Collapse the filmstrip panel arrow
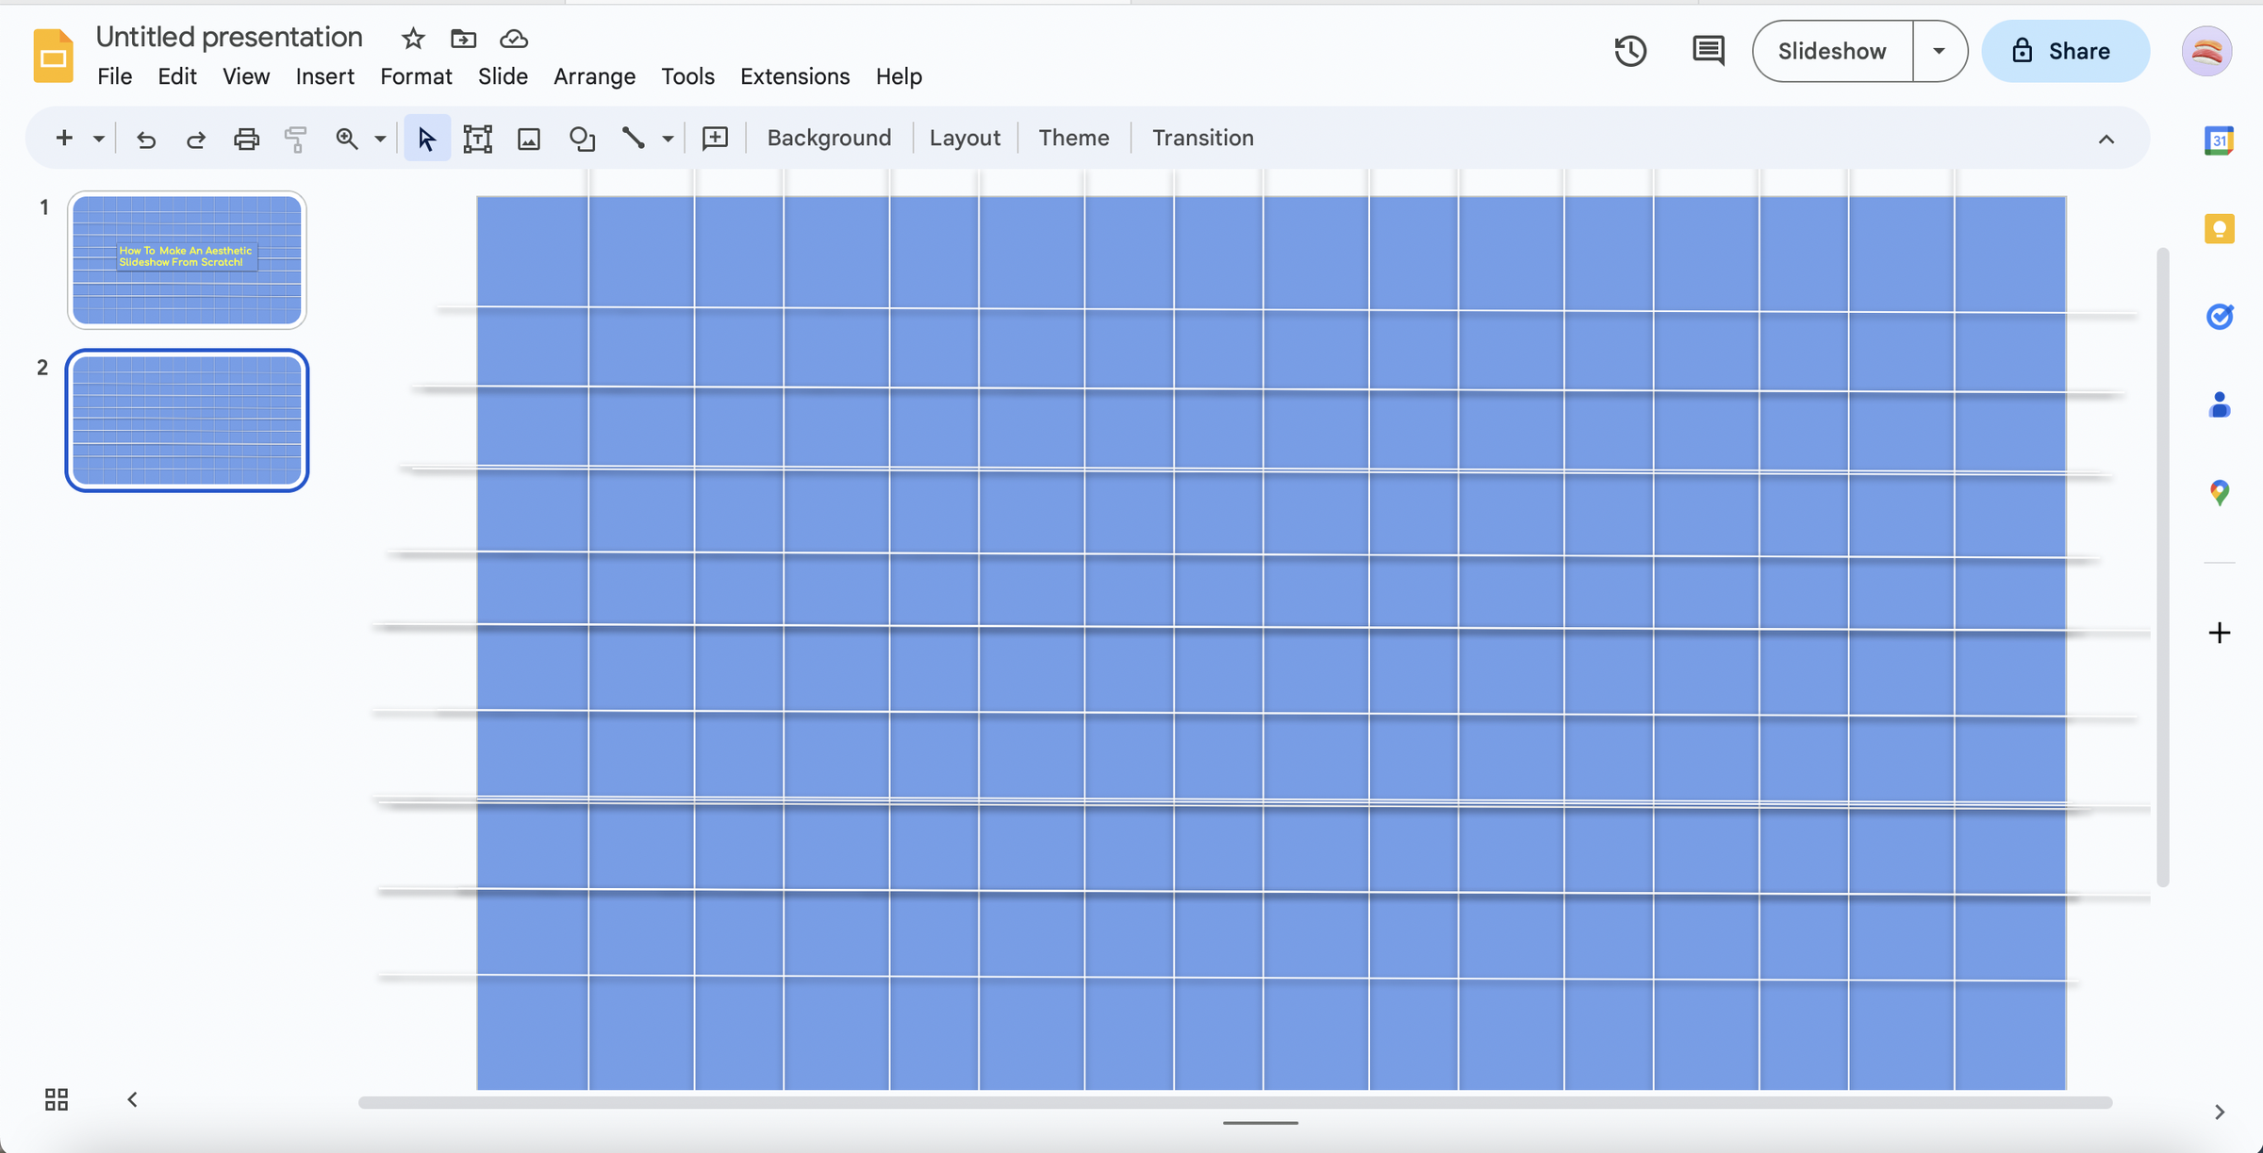This screenshot has width=2263, height=1153. point(132,1099)
